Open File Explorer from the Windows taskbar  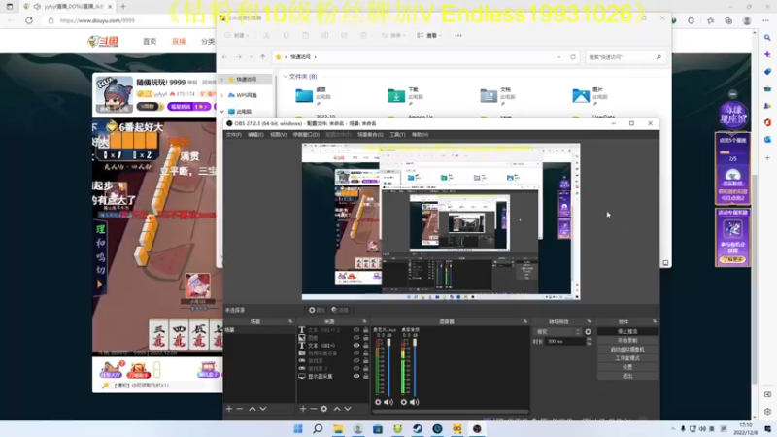(338, 429)
